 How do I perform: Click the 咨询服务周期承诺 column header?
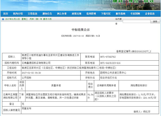(x=106, y=85)
